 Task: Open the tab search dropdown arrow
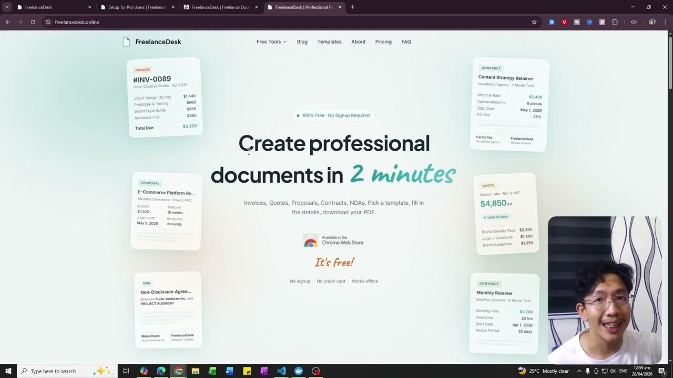7,7
